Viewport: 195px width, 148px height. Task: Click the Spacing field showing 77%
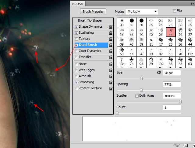172,84
